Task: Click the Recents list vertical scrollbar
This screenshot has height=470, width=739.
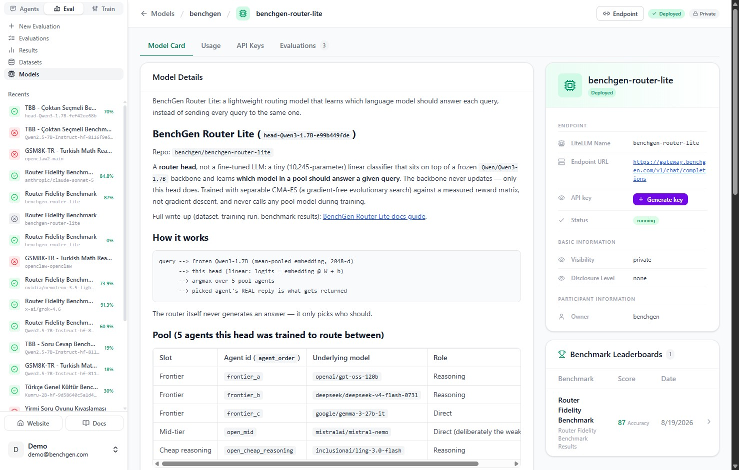Action: 124,212
